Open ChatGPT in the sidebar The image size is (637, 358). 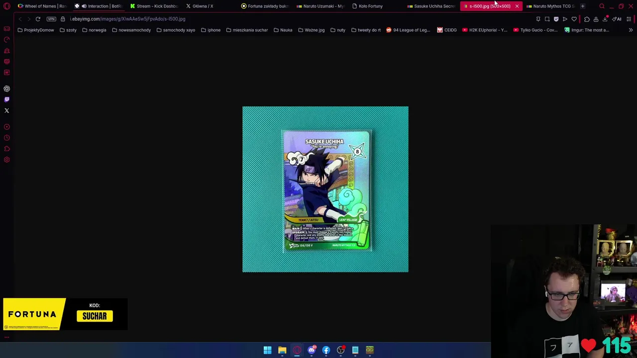click(7, 89)
